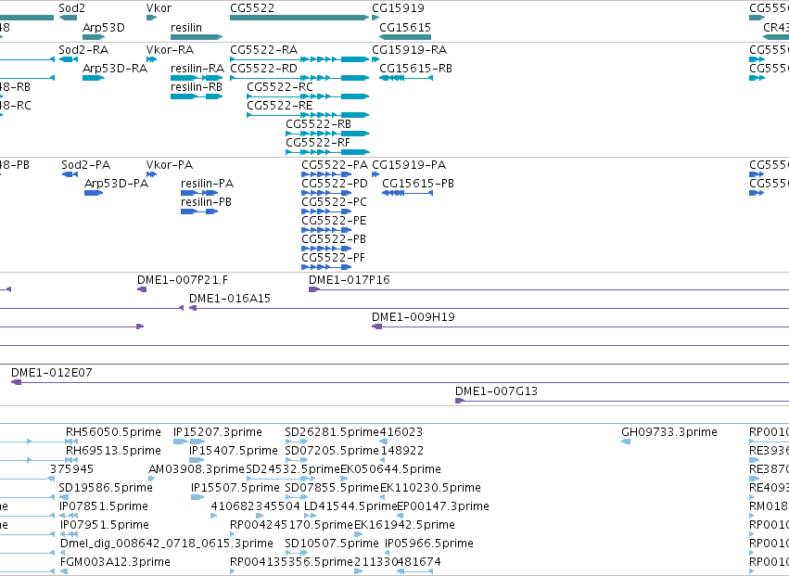
Task: Click the Vkor-PA protein label
Action: coord(170,165)
